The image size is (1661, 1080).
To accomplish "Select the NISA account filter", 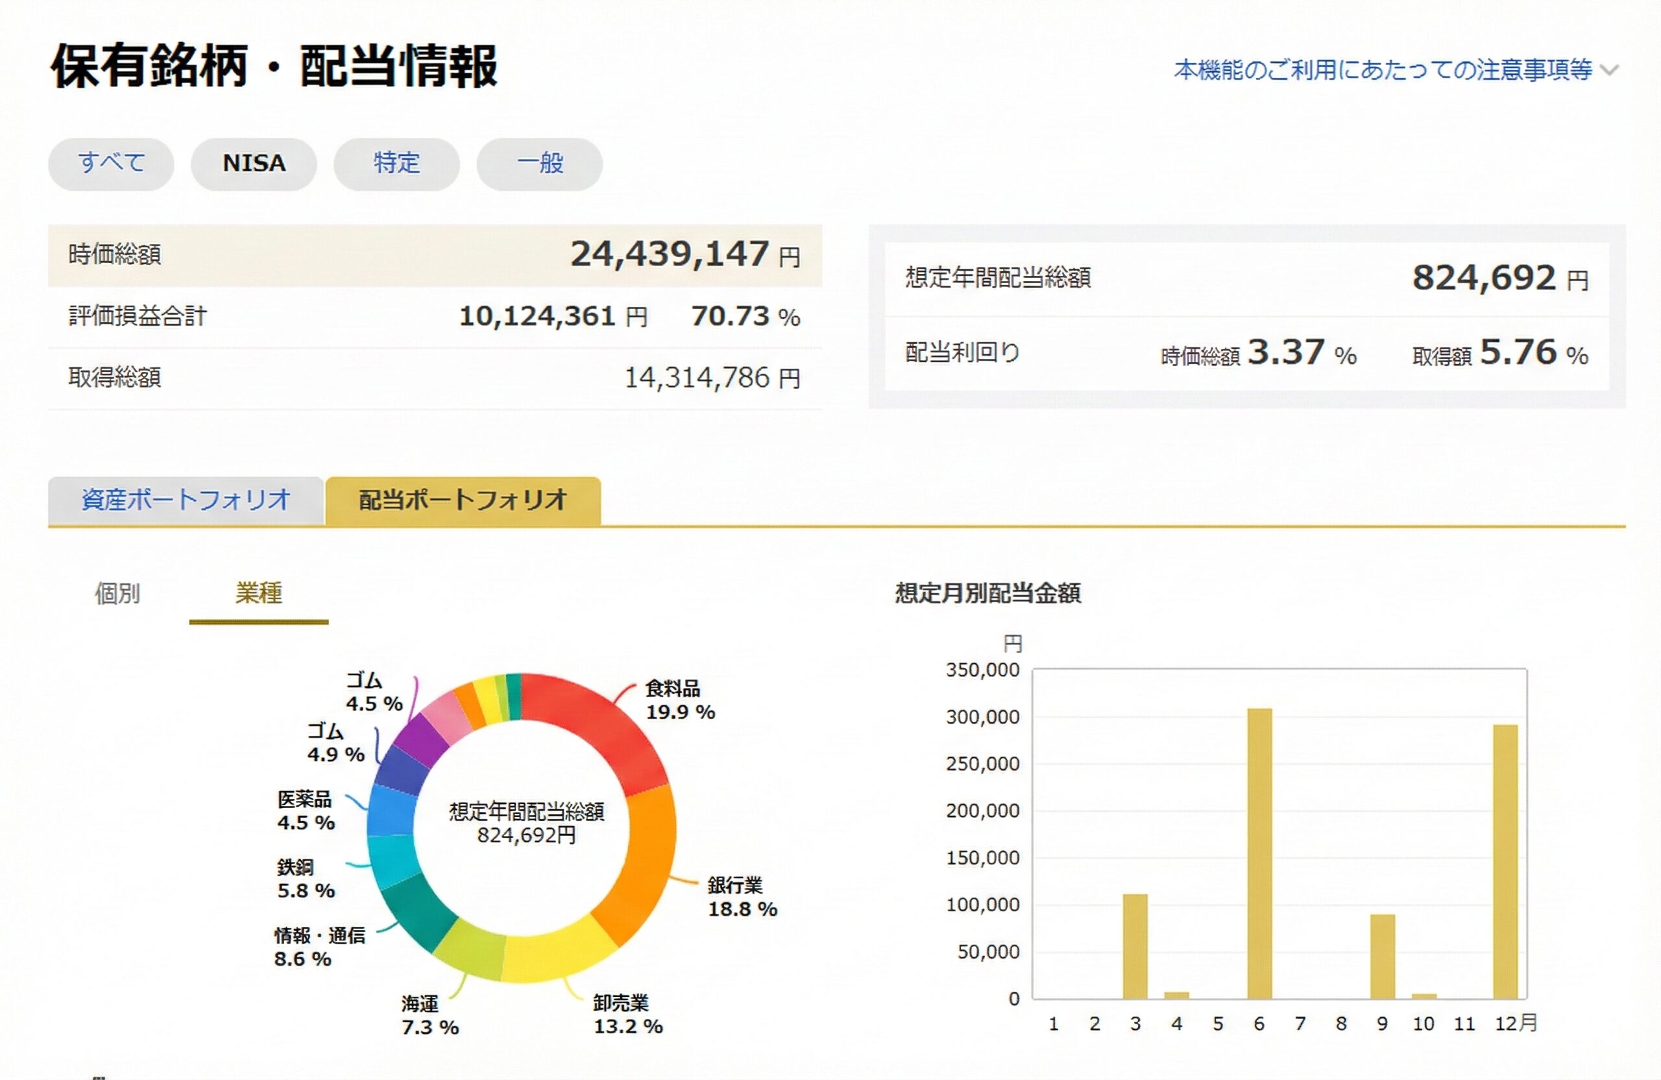I will 254,164.
